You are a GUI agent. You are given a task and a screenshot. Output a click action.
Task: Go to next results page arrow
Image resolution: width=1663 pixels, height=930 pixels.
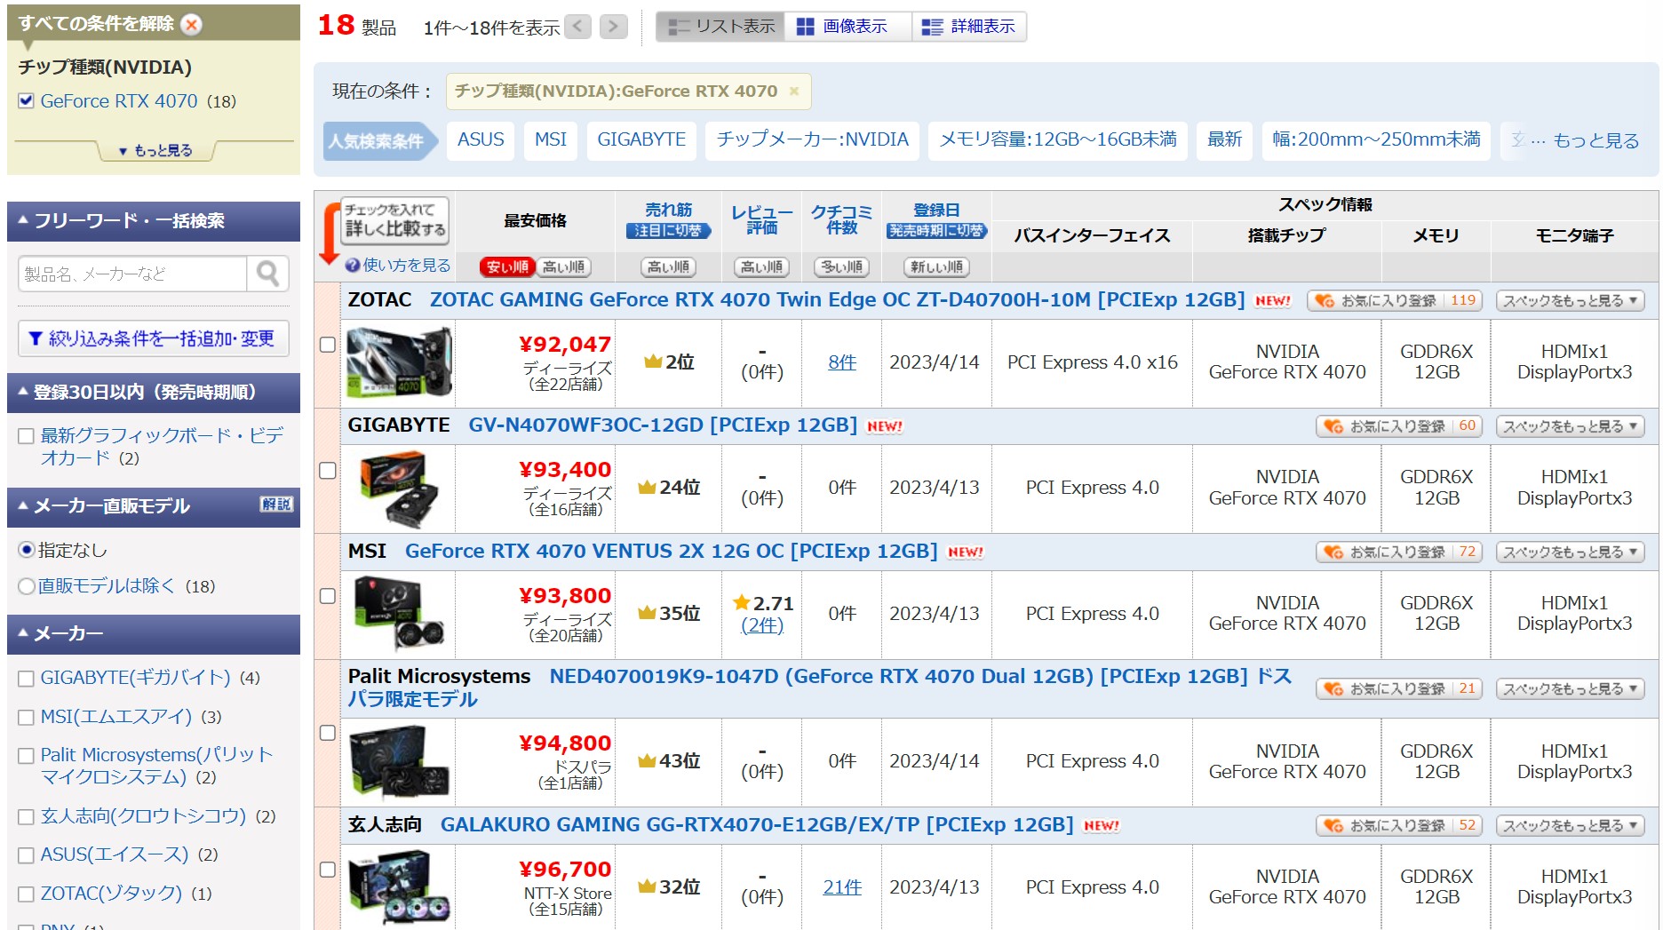point(614,27)
